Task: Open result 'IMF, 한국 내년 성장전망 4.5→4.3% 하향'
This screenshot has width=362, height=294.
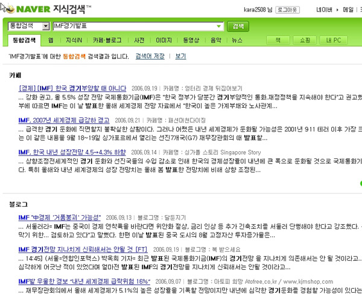Action: click(72, 152)
